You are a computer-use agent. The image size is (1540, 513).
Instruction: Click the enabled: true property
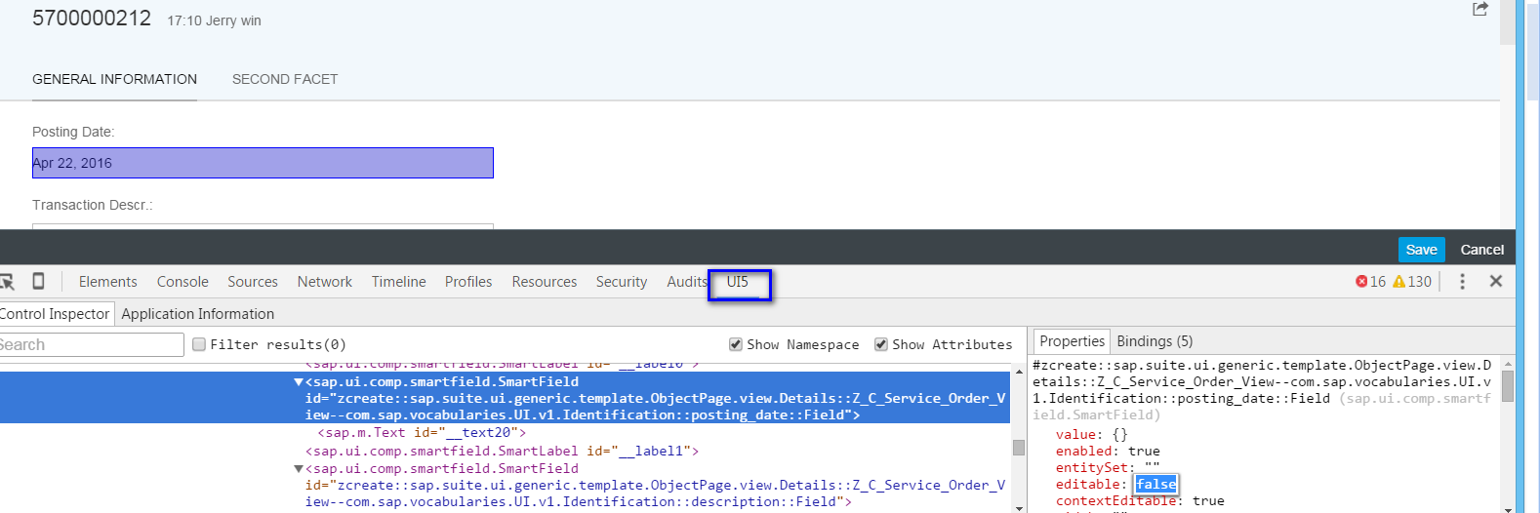[1108, 451]
